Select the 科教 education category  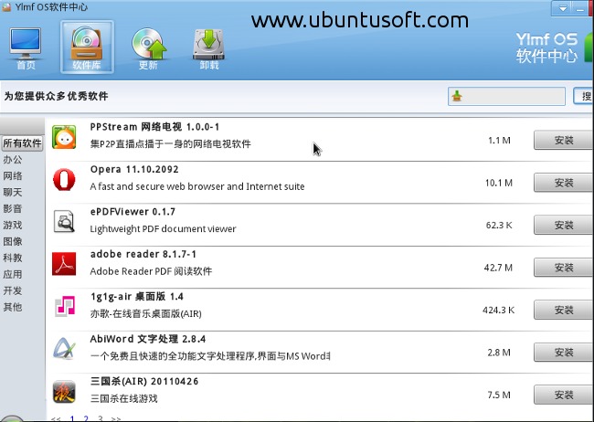[x=13, y=258]
